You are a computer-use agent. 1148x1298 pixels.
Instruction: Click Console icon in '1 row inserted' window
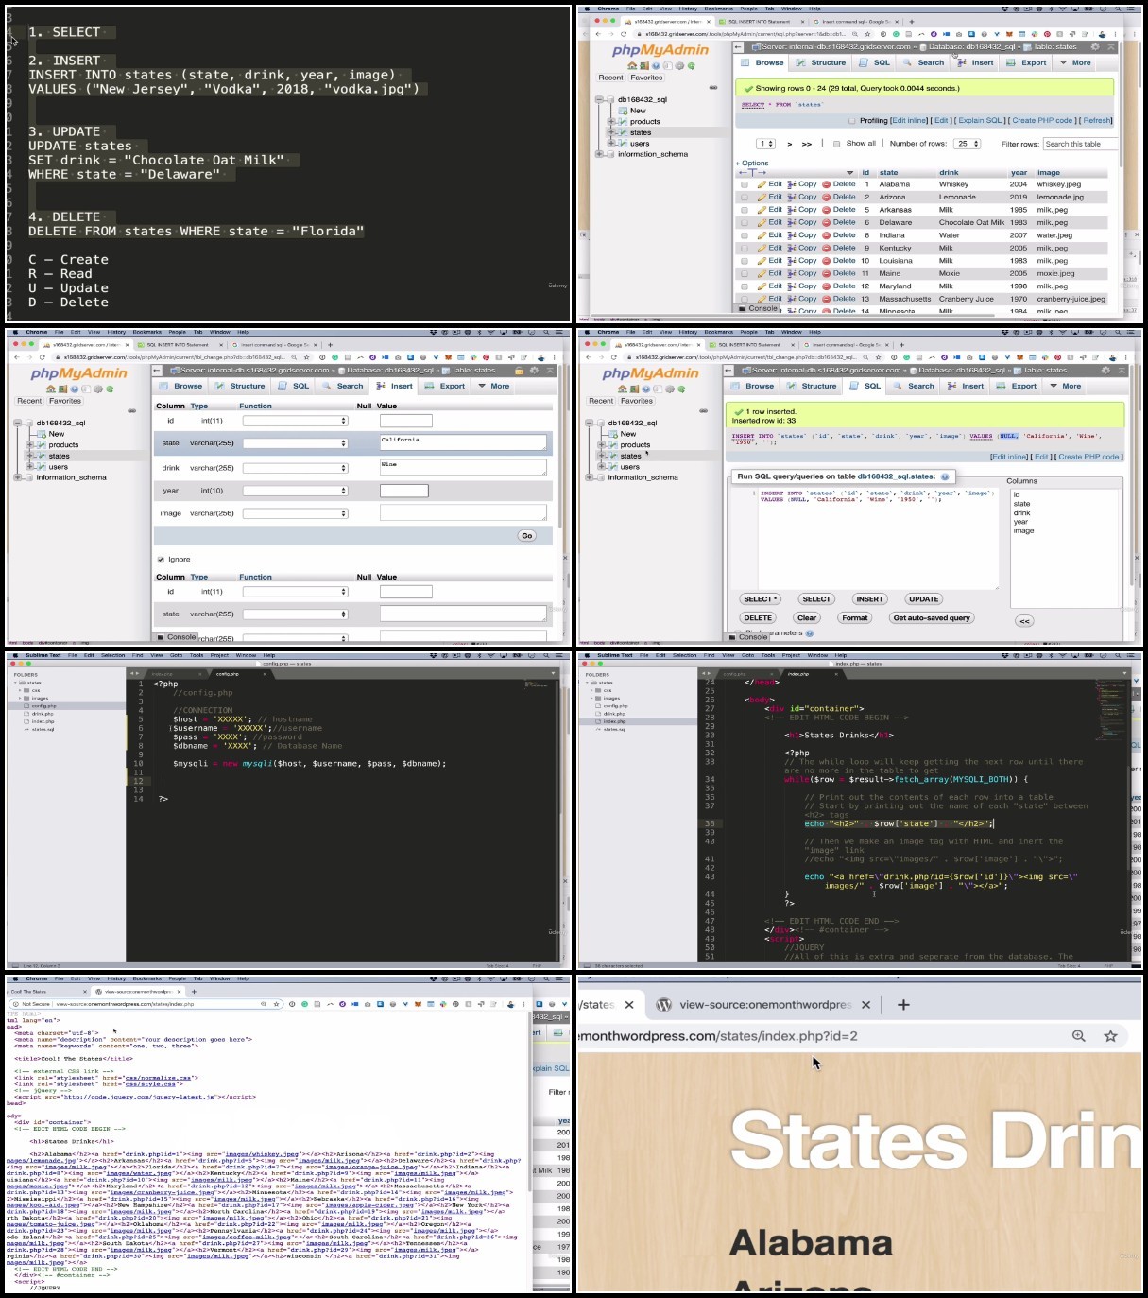tap(733, 637)
